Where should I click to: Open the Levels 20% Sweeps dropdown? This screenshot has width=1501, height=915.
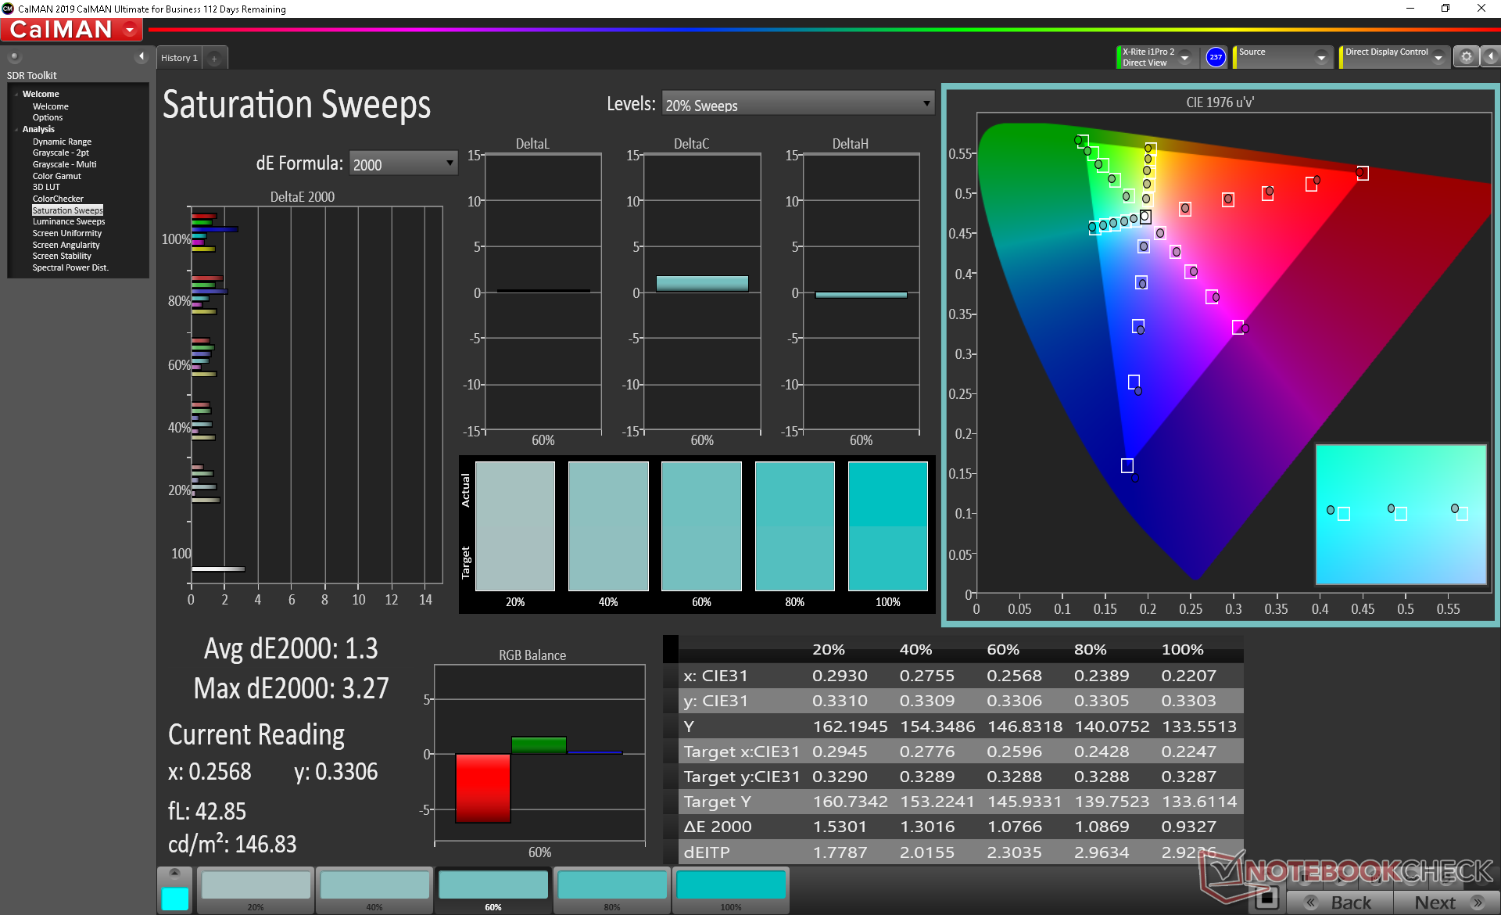tap(797, 105)
